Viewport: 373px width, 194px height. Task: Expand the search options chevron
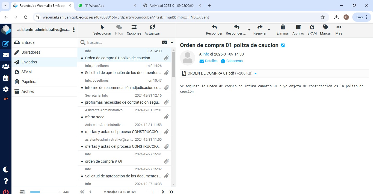pos(172,42)
